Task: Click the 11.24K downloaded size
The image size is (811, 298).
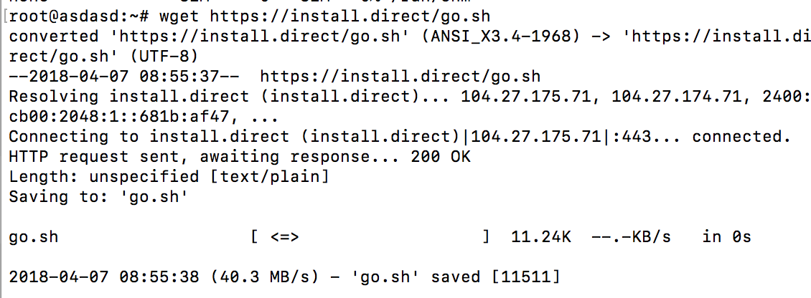Action: pyautogui.click(x=540, y=237)
